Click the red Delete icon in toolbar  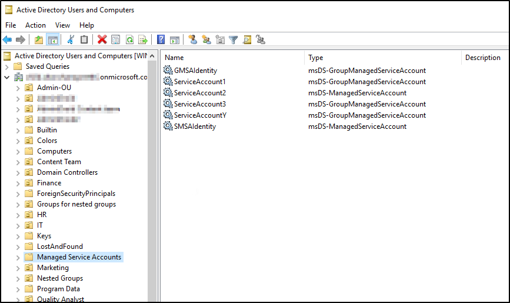[x=102, y=39]
